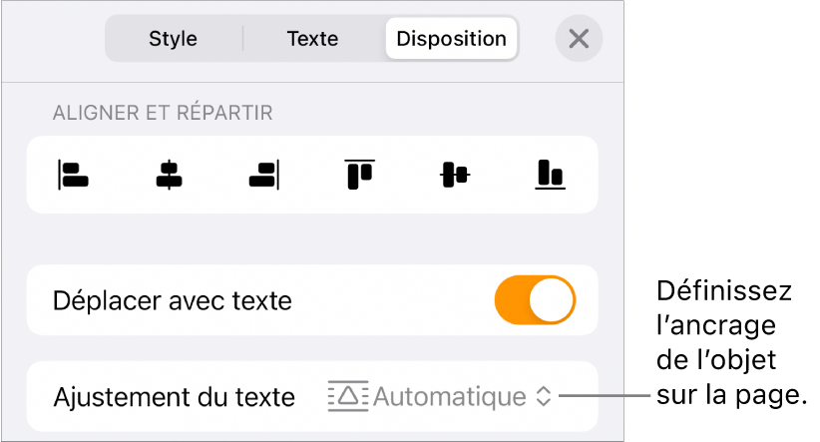Image resolution: width=820 pixels, height=442 pixels.
Task: Toggle the Déplacer avec texte switch
Action: point(536,300)
